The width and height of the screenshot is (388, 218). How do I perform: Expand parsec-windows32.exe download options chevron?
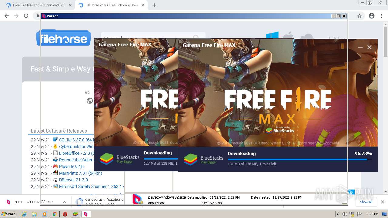pos(64,202)
